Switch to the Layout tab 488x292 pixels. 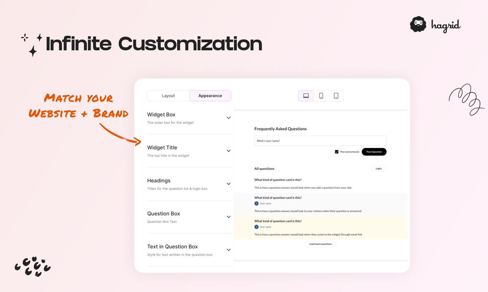168,96
